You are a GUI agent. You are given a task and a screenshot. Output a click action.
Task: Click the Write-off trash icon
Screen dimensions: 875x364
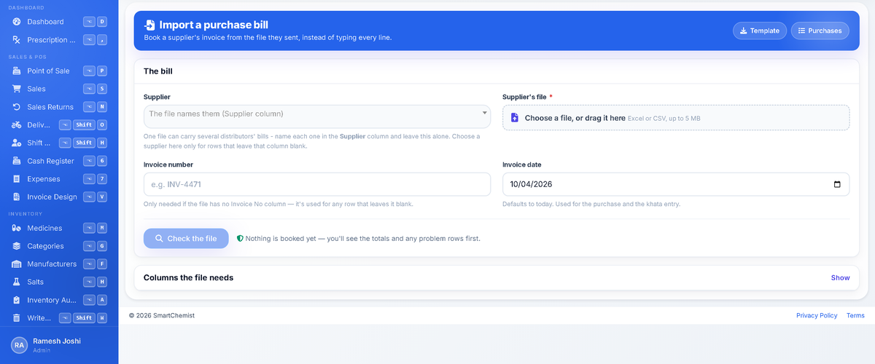[17, 317]
